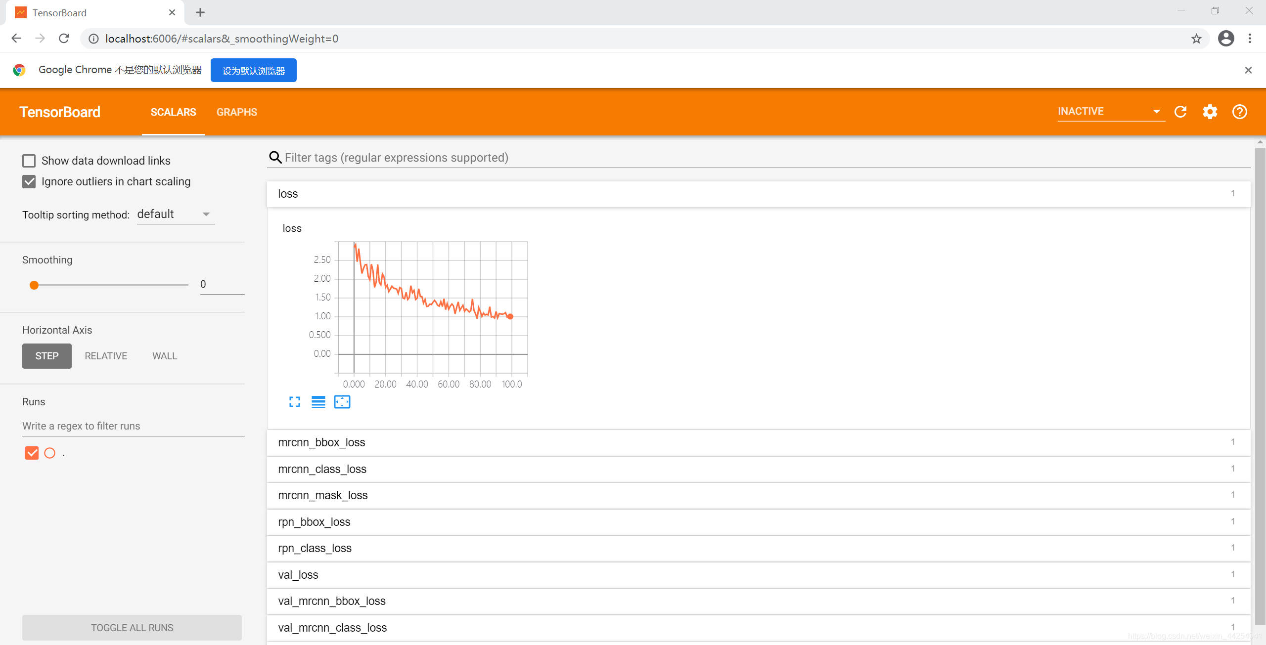The height and width of the screenshot is (645, 1266).
Task: Click set as default browser button
Action: tap(254, 70)
